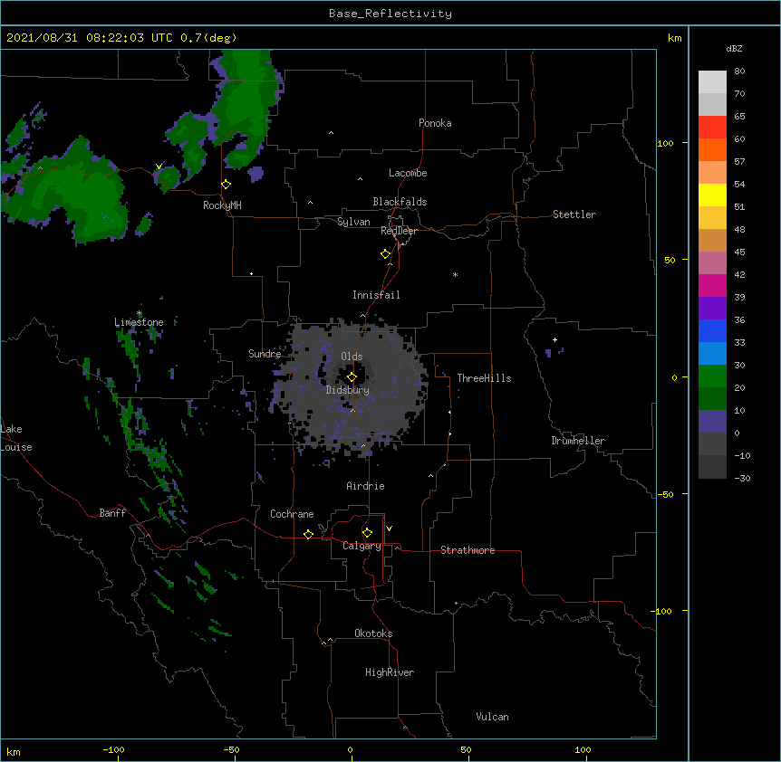
Task: Click the -100 tick on horizontal axis
Action: [113, 749]
